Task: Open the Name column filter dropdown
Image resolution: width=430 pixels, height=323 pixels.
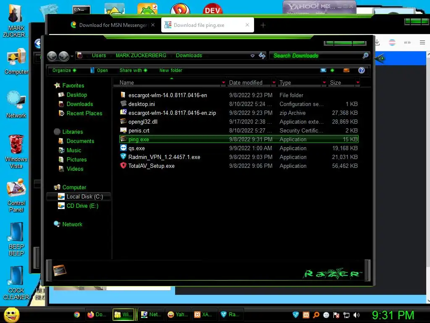Action: (223, 83)
